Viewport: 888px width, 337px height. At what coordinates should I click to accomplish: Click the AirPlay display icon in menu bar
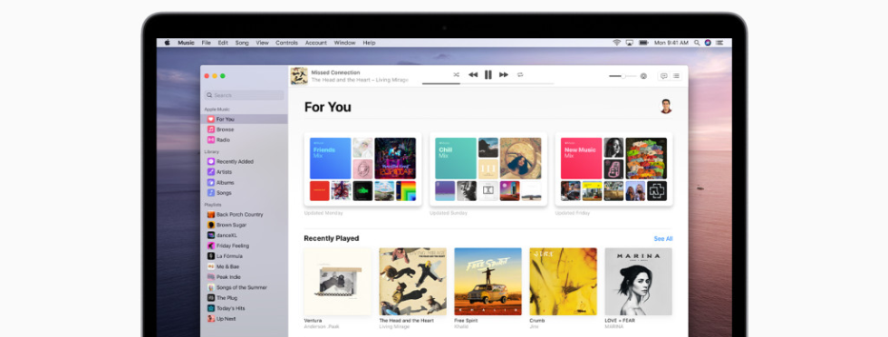(x=630, y=43)
